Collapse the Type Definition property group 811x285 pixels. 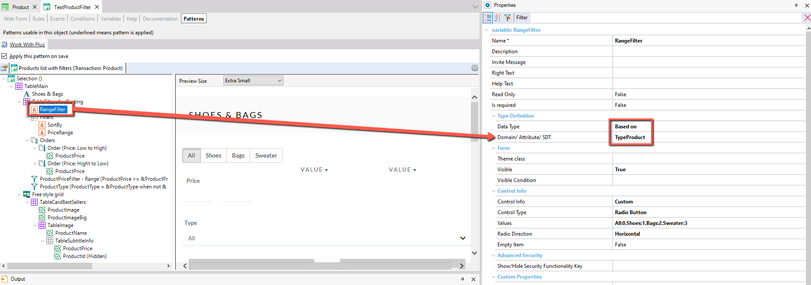tap(494, 116)
